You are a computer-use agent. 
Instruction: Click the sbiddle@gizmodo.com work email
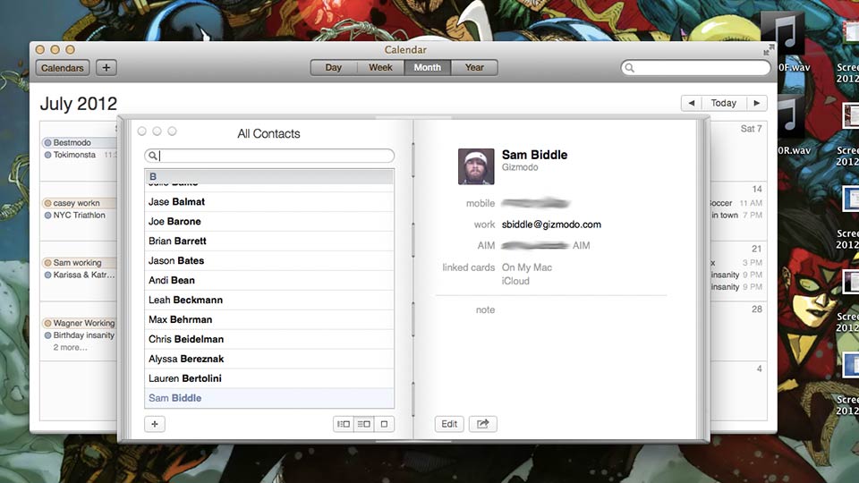click(551, 225)
